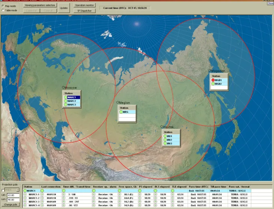Screen dimensions: 274x209
Task: Click MARC1-2 station status icon
Action: click(25, 198)
